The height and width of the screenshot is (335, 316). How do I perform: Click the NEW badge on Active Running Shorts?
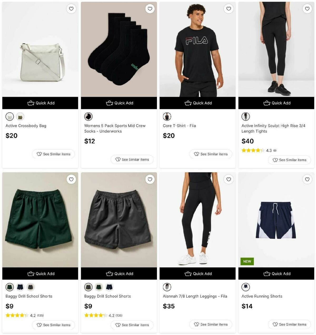(x=247, y=261)
